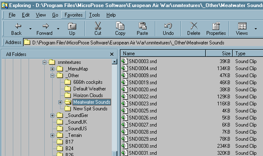Click the Forward arrow toolbar button

(45, 29)
